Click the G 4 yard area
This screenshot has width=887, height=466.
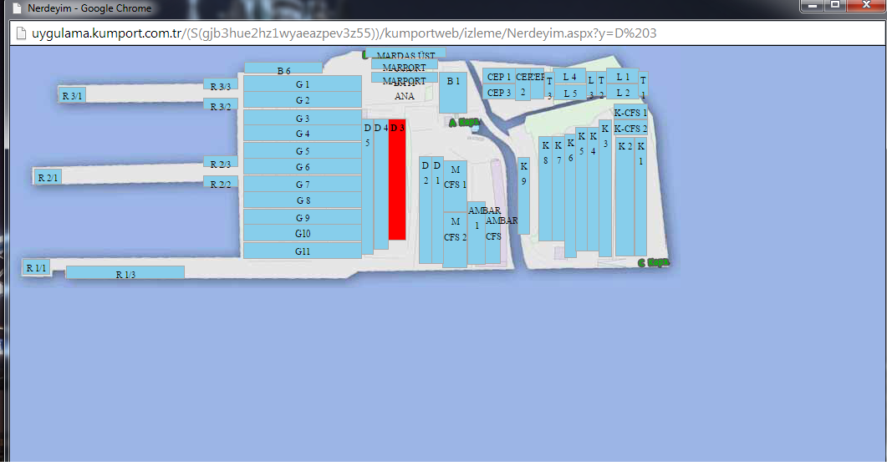point(303,134)
